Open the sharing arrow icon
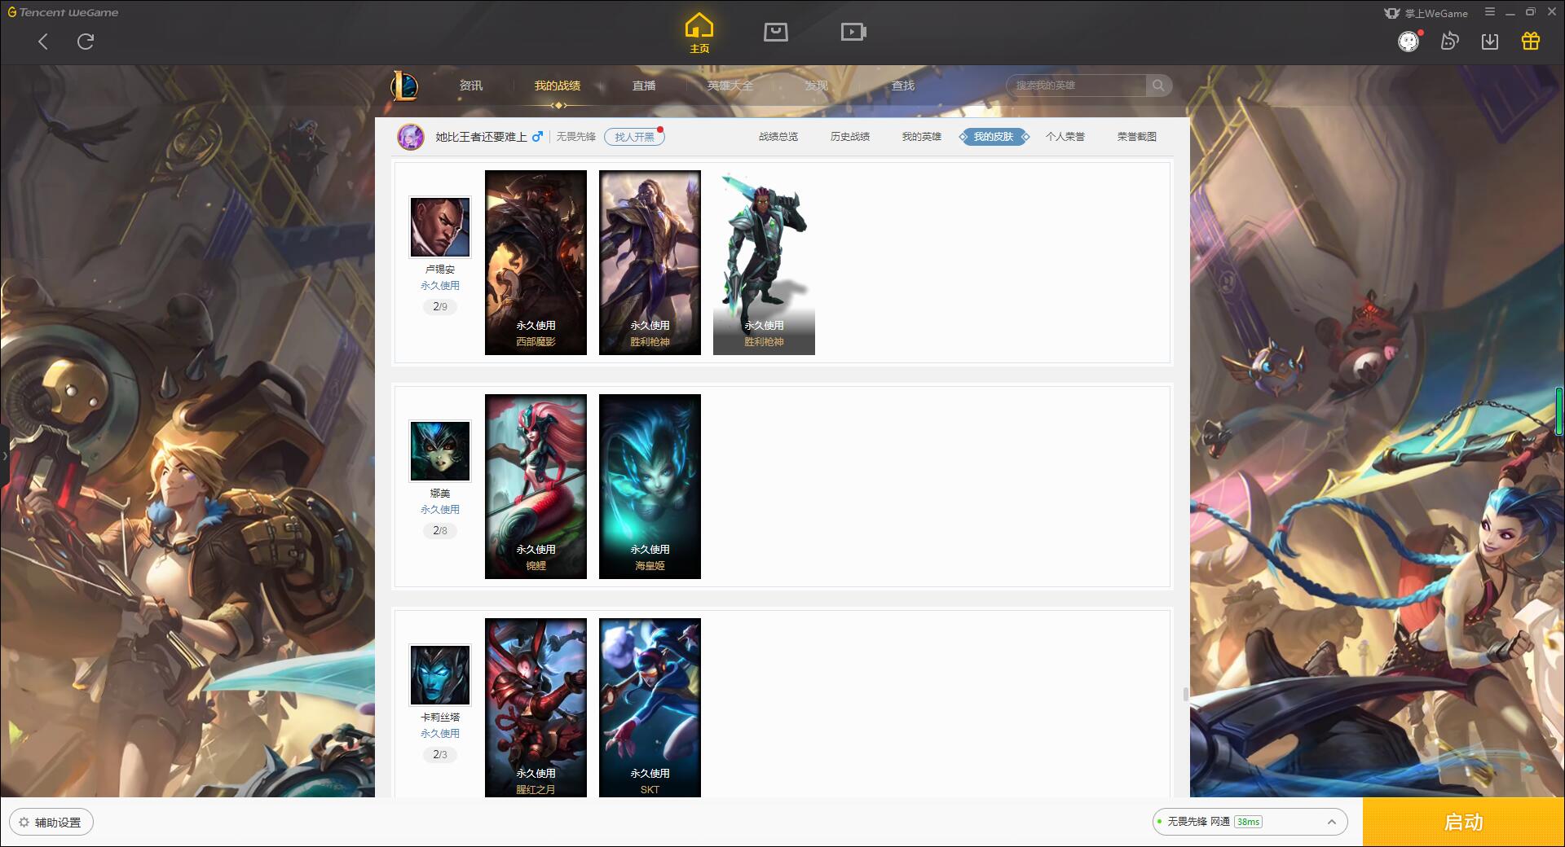This screenshot has height=847, width=1565. pos(1449,41)
